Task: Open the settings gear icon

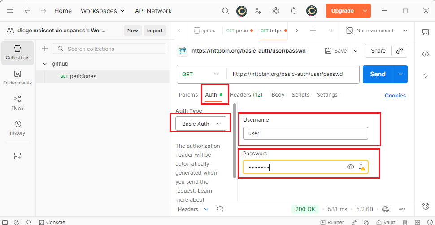Action: tap(276, 11)
